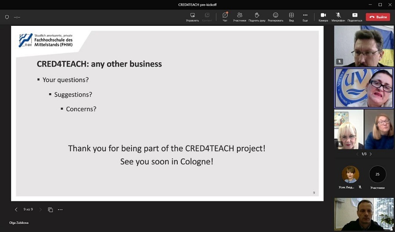Image resolution: width=395 pixels, height=232 pixels.
Task: Go to the previous slide with left arrow
Action: click(x=16, y=210)
